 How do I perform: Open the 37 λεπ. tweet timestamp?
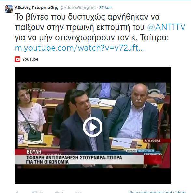[106, 8]
